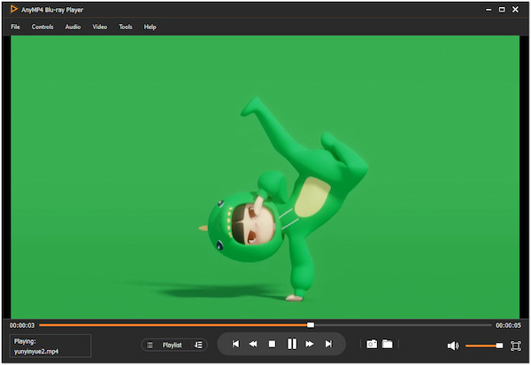The width and height of the screenshot is (531, 365).
Task: Click the rewind button
Action: pyautogui.click(x=253, y=344)
